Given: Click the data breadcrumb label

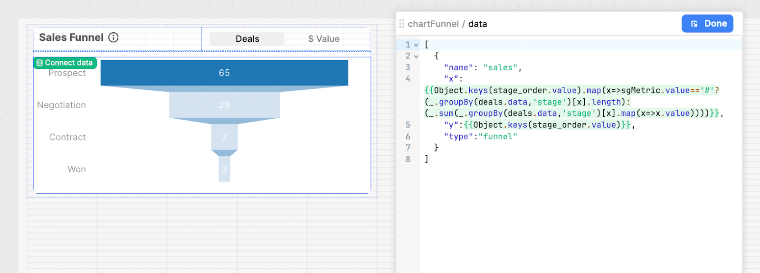Looking at the screenshot, I should pos(477,24).
